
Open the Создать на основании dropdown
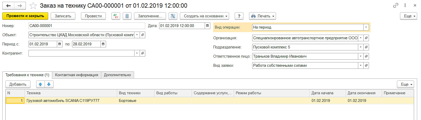[x=204, y=16]
